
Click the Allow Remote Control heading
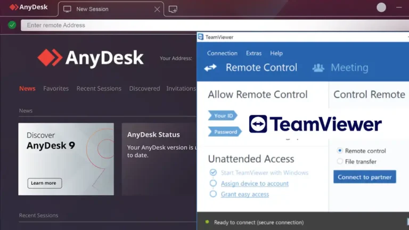[x=258, y=94]
